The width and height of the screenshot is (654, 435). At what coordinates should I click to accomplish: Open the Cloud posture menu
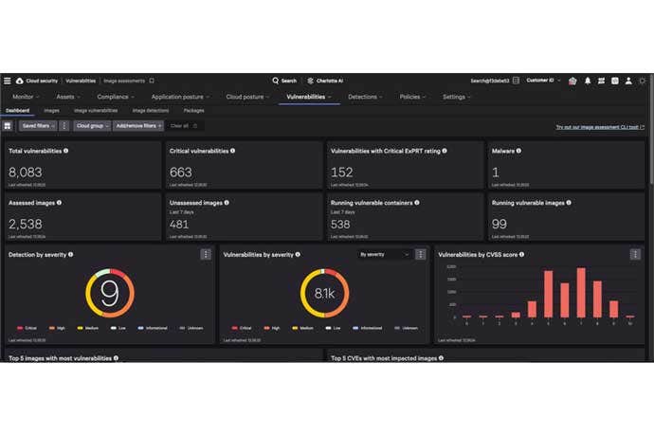(x=246, y=97)
